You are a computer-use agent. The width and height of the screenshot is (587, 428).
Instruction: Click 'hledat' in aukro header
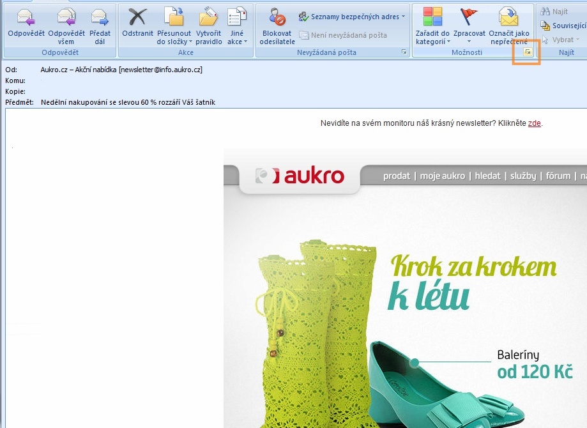(x=487, y=176)
